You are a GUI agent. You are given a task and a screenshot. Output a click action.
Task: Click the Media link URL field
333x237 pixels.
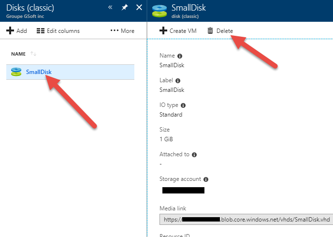coord(246,220)
